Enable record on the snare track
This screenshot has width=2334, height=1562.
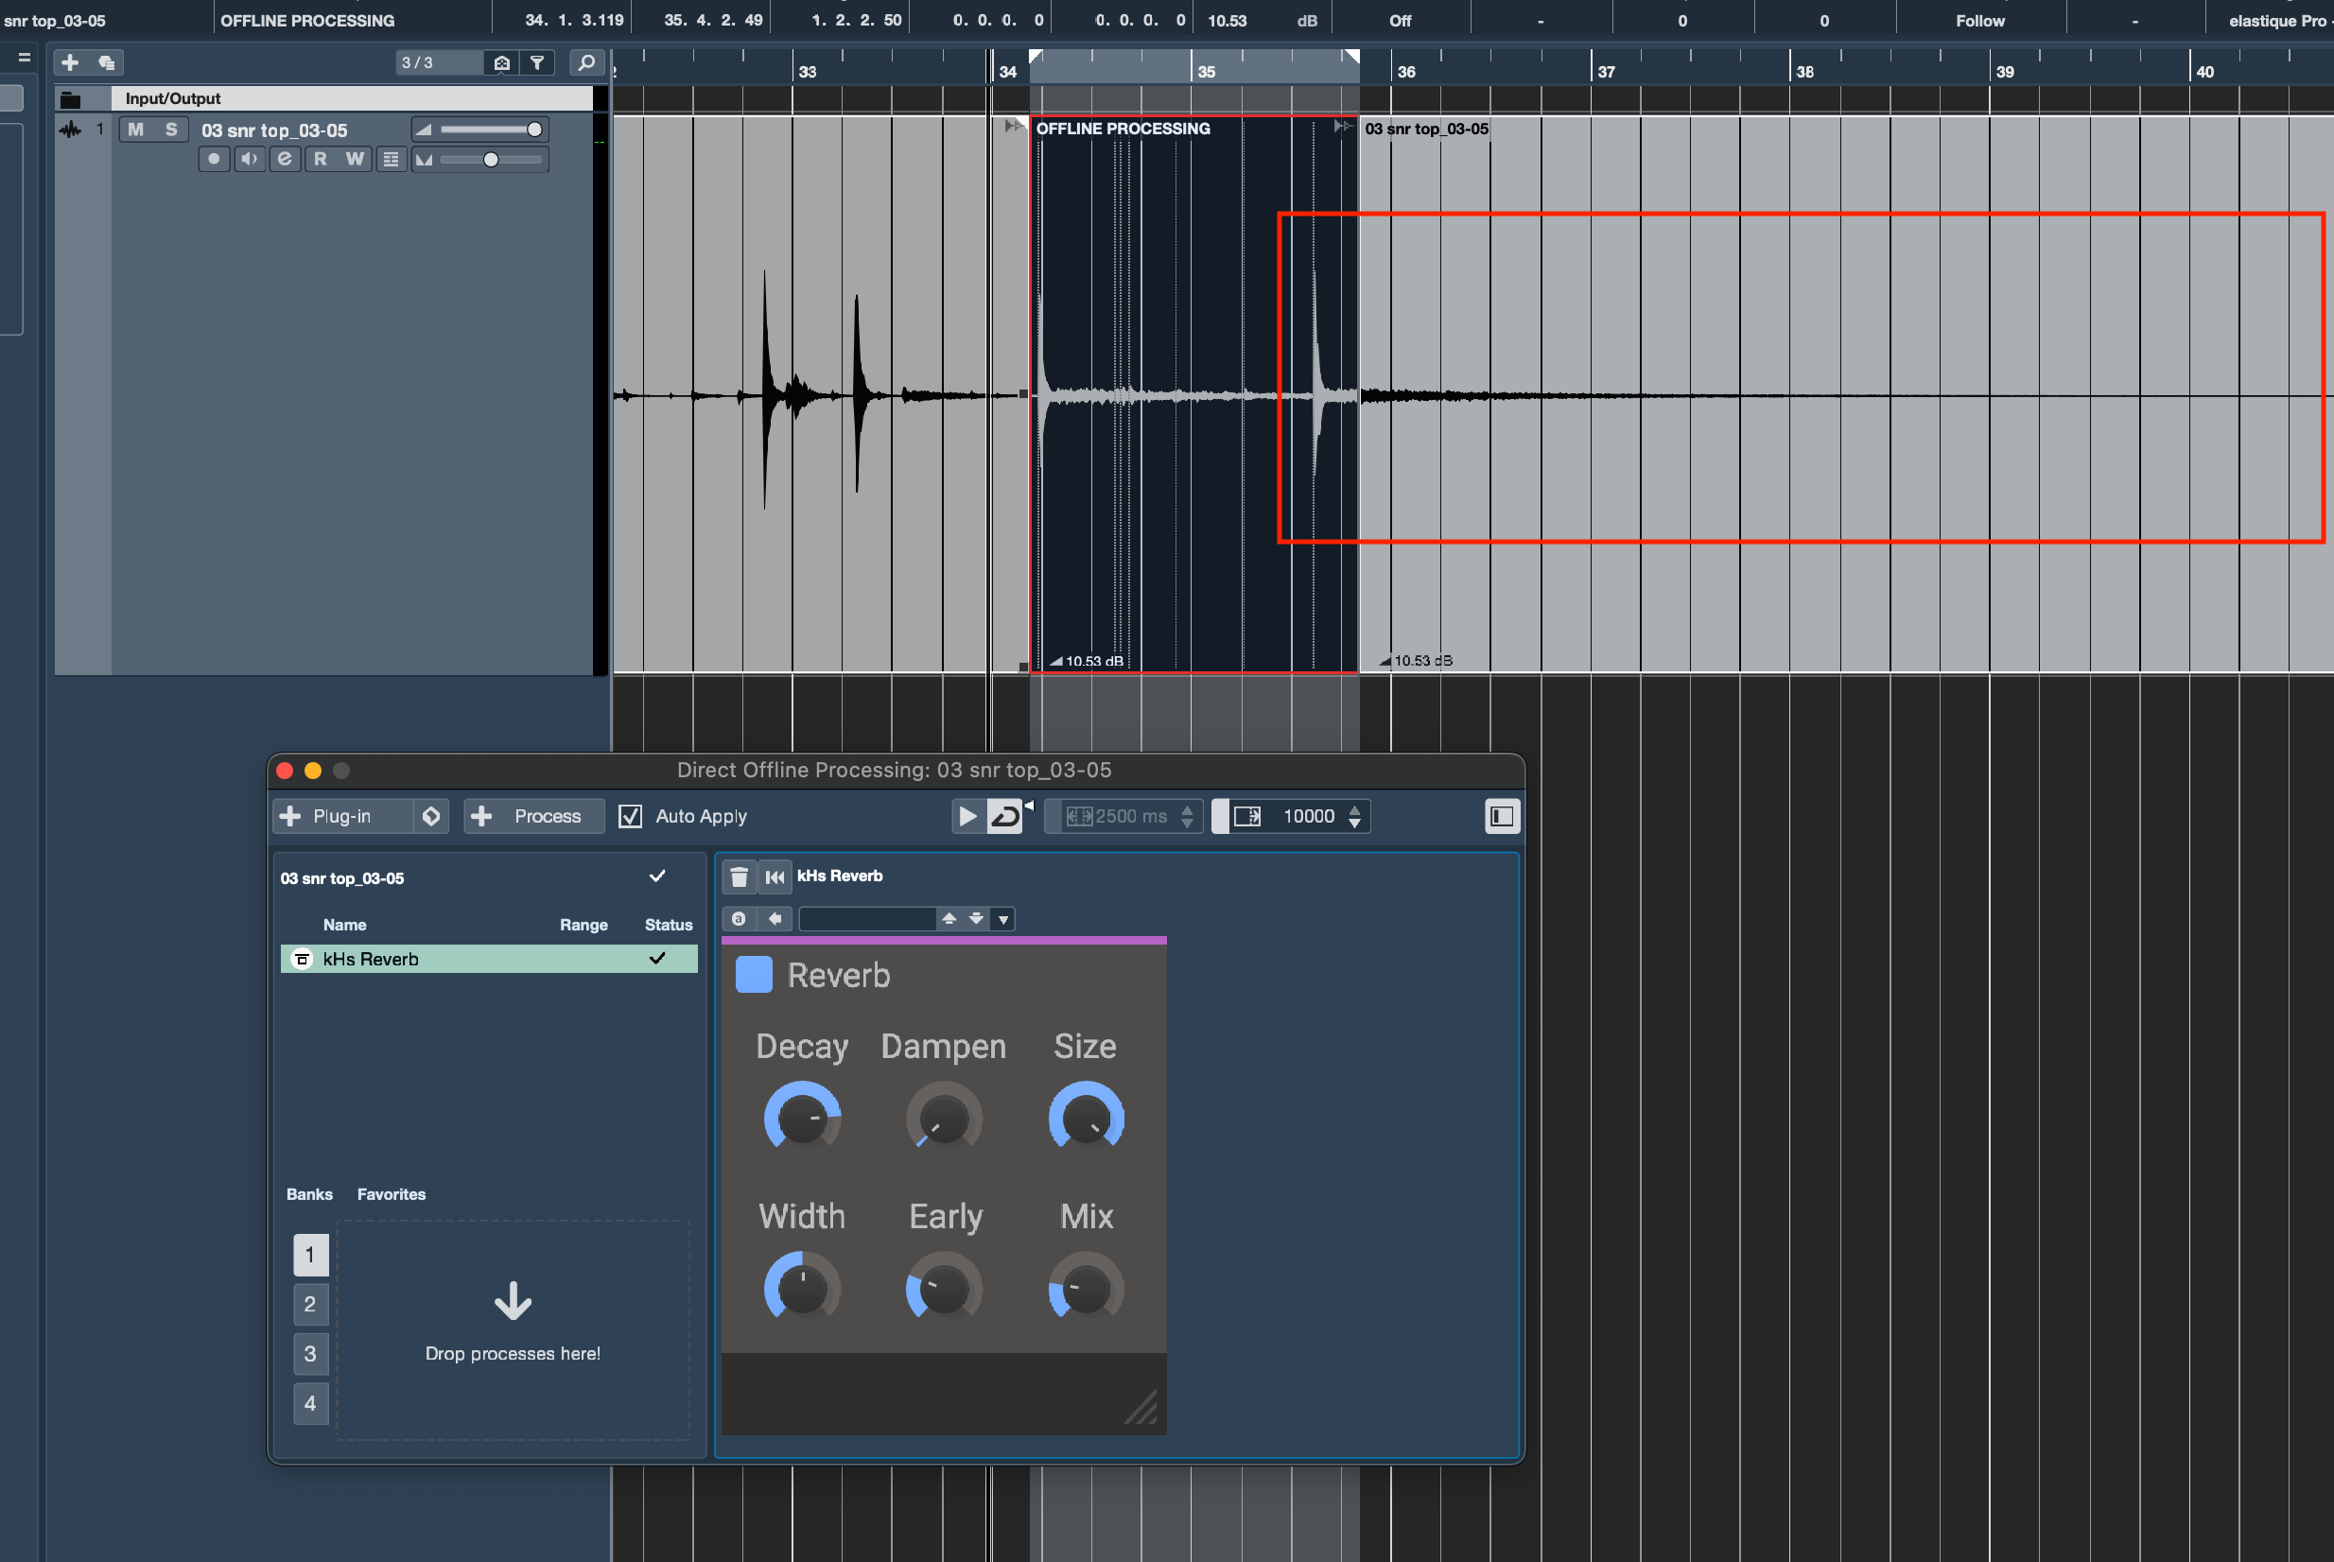[213, 160]
